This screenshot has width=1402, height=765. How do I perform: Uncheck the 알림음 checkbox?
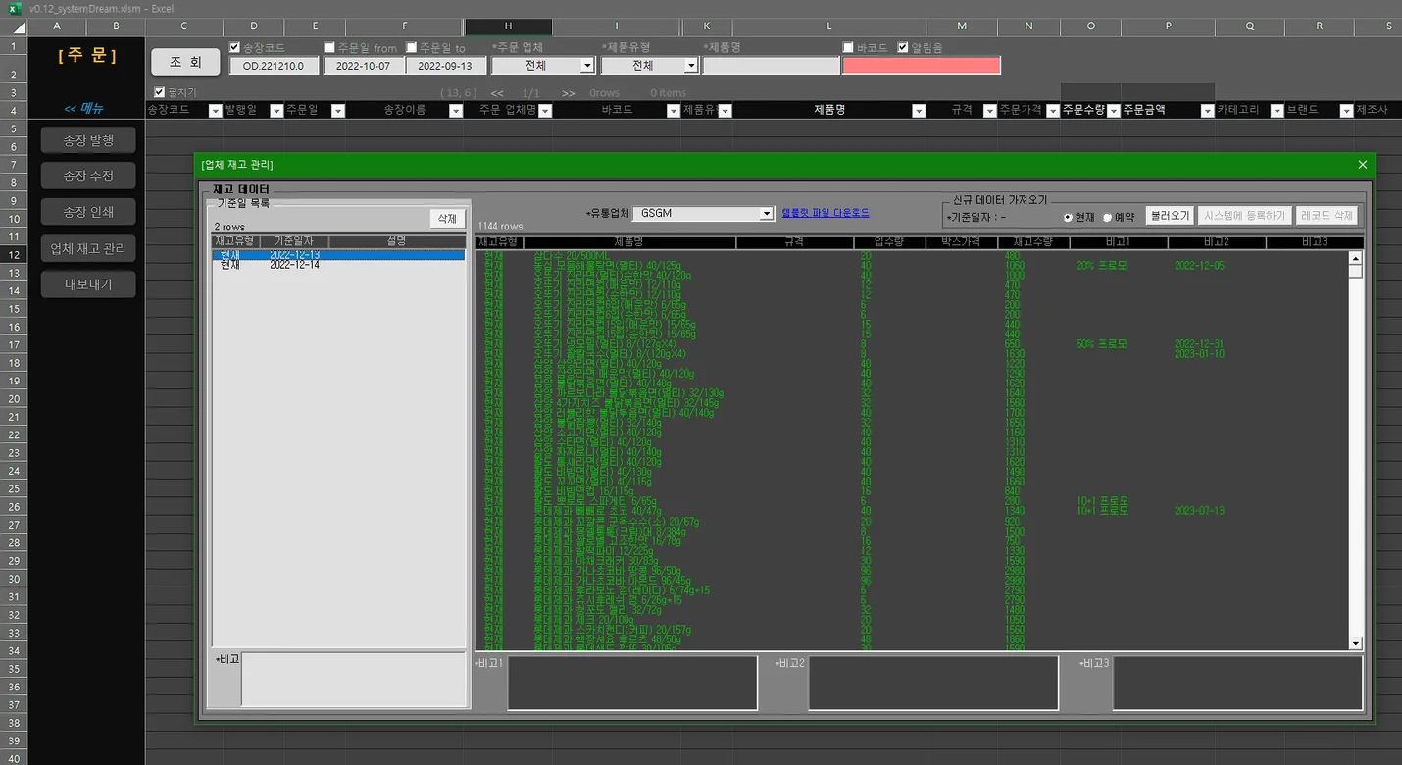[x=903, y=47]
